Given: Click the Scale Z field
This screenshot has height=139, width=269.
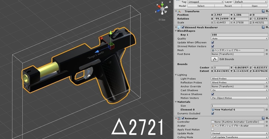Looking at the screenshot, I should (x=260, y=22).
